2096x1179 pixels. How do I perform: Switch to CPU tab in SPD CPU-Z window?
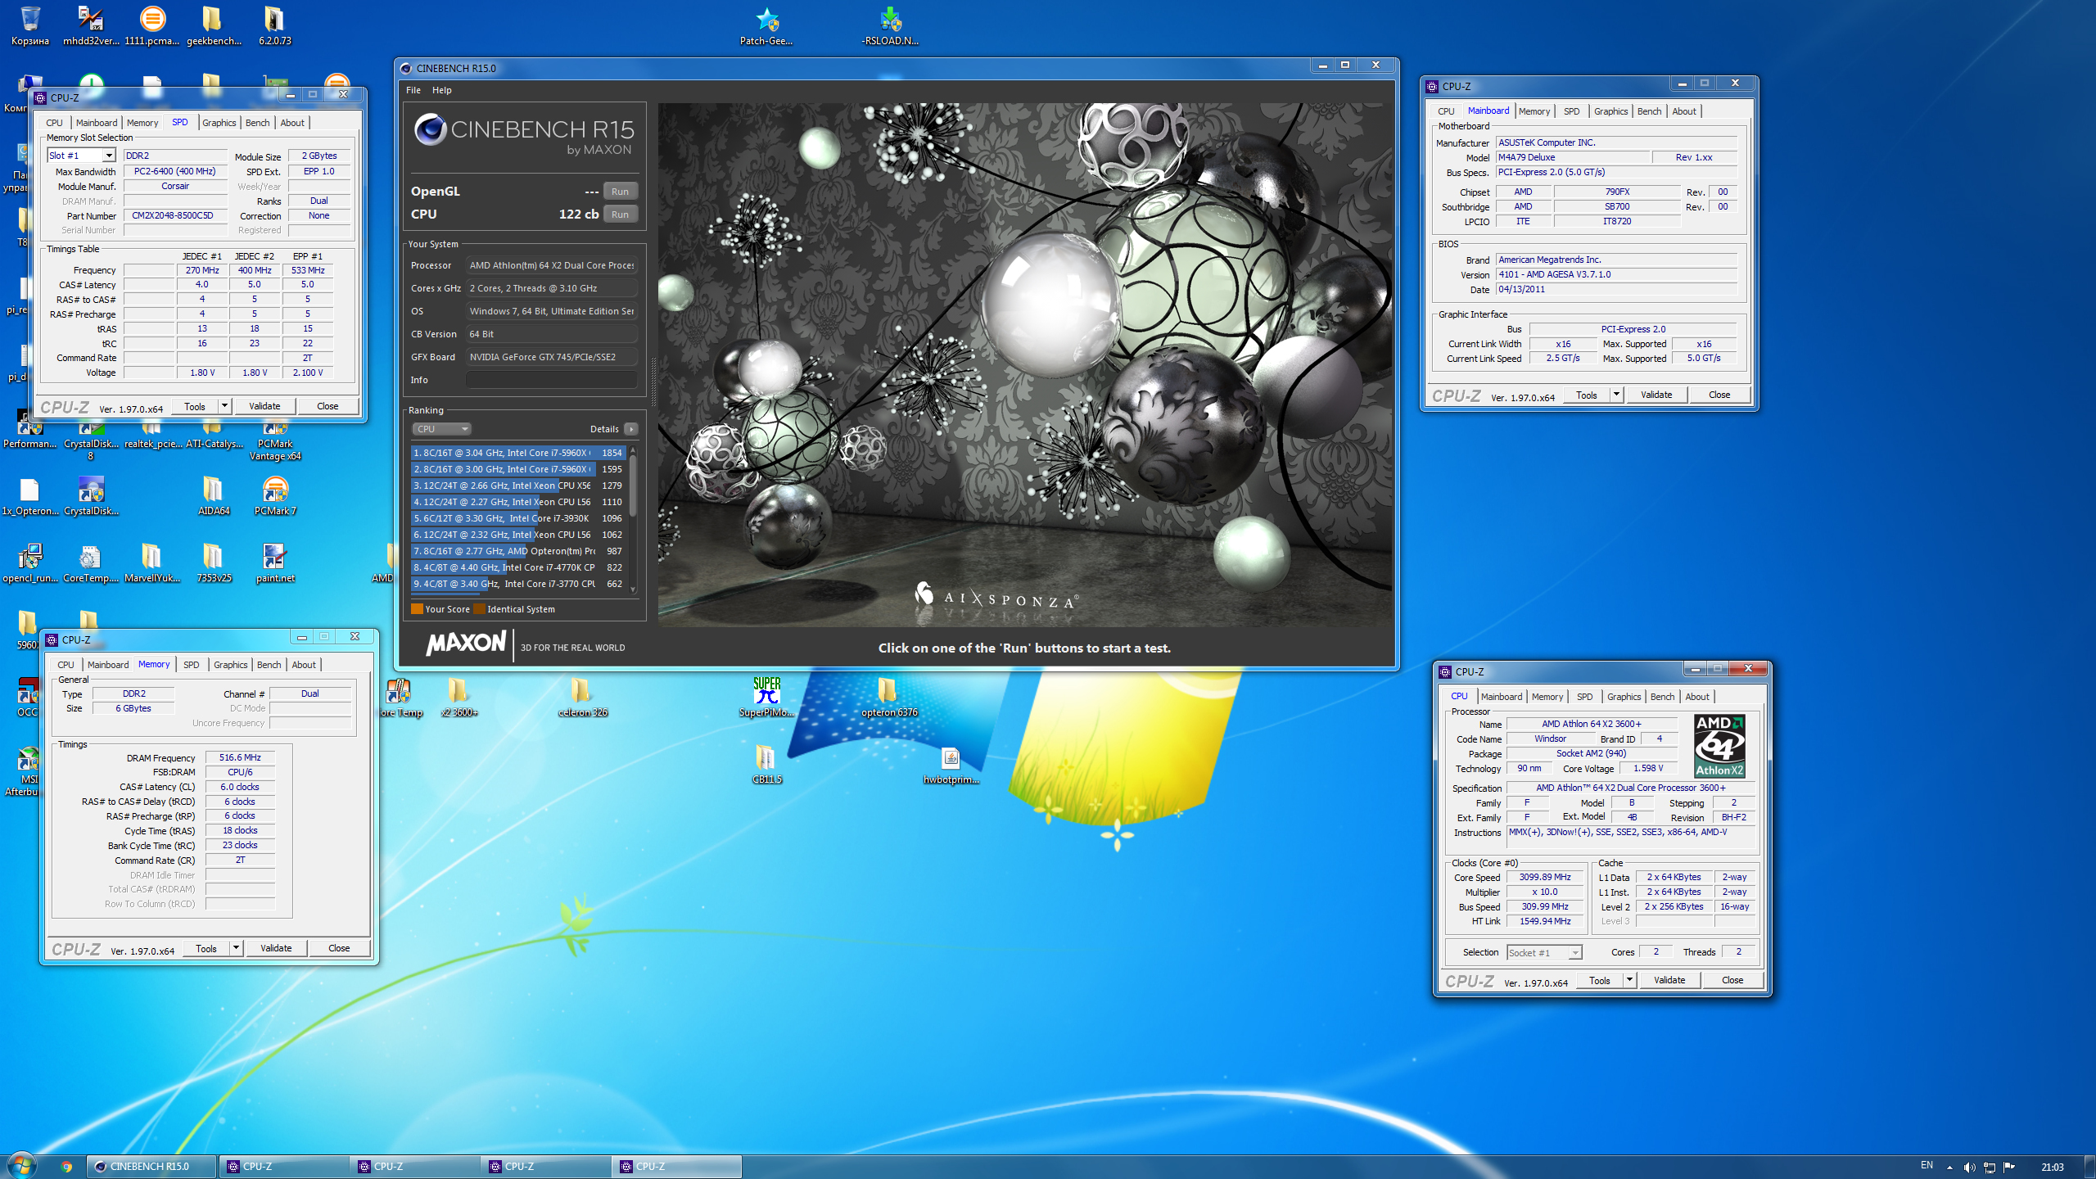click(x=54, y=123)
